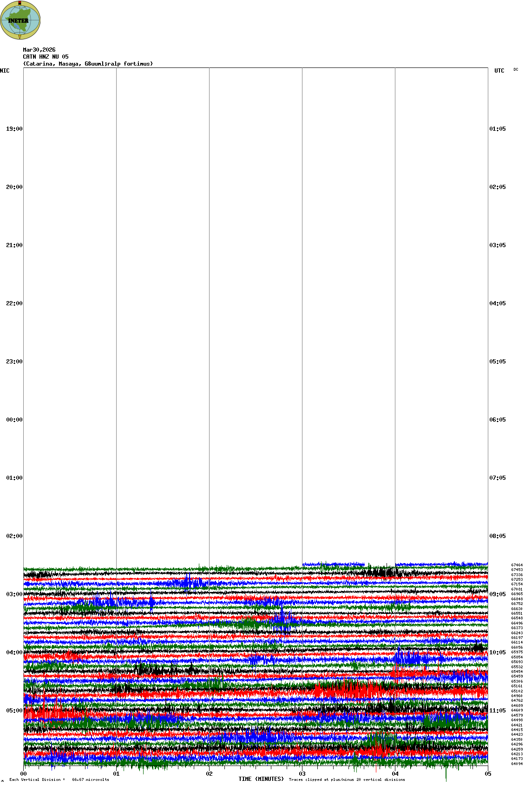Click the small DC label near UTC
The height and width of the screenshot is (786, 525).
pos(516,69)
